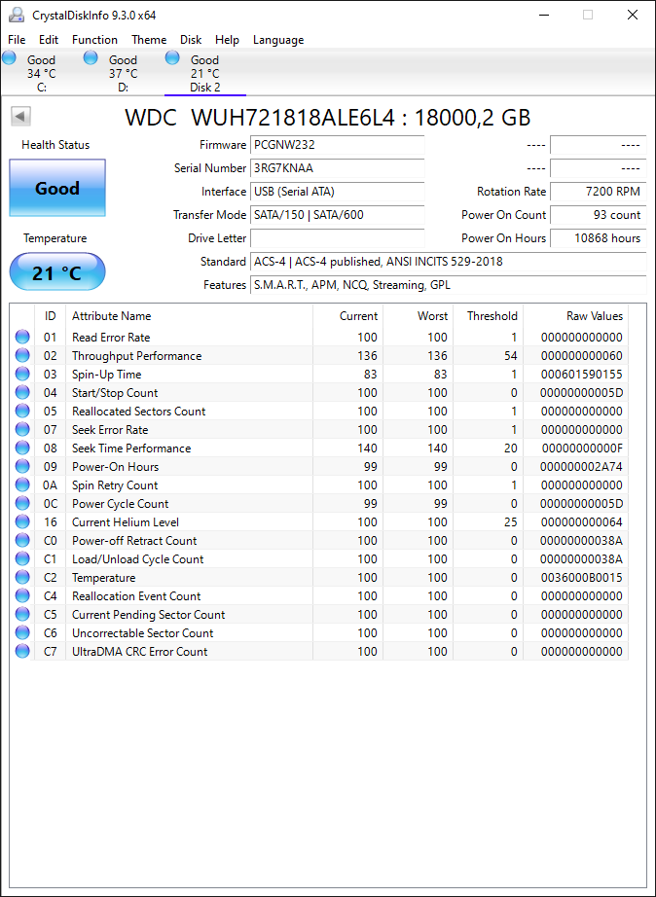
Task: Click the status icon for Seek Time Performance
Action: point(22,448)
